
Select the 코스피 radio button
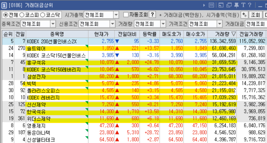(22, 15)
